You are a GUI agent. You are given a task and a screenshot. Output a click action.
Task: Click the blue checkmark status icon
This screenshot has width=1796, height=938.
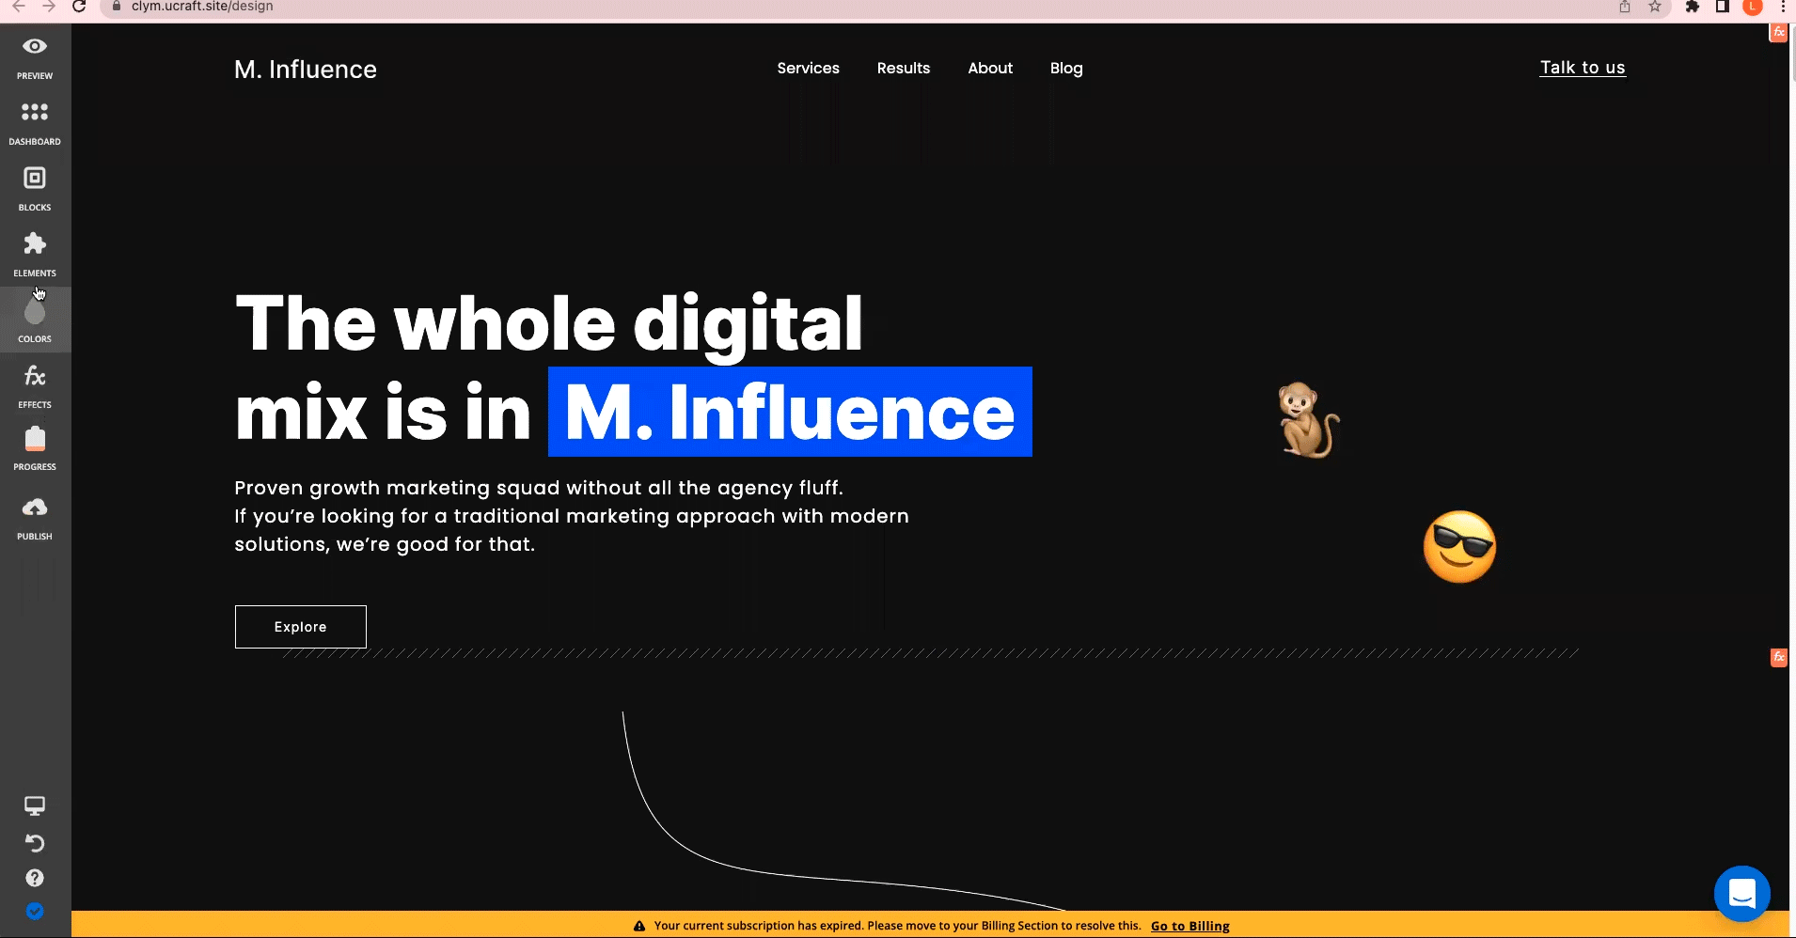(35, 911)
